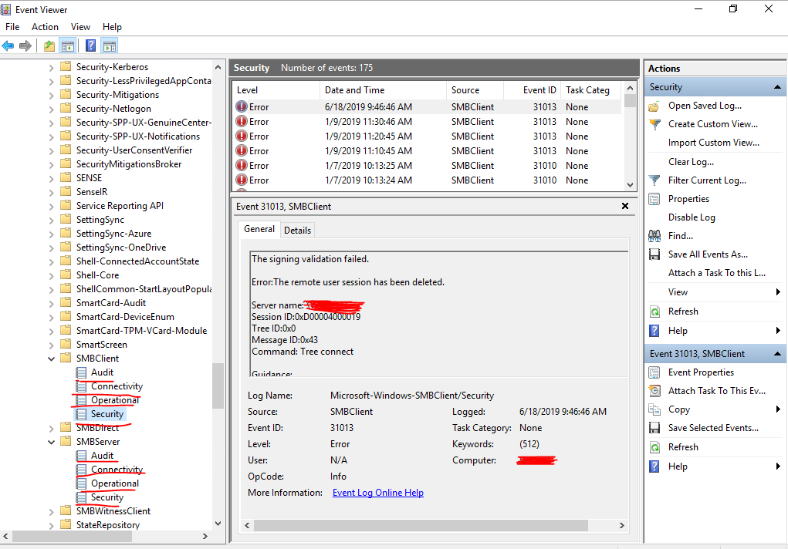Viewport: 788px width, 549px height.
Task: Click the SmartScreen folder icon
Action: 66,344
